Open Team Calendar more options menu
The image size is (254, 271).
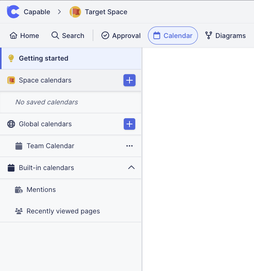click(x=129, y=146)
